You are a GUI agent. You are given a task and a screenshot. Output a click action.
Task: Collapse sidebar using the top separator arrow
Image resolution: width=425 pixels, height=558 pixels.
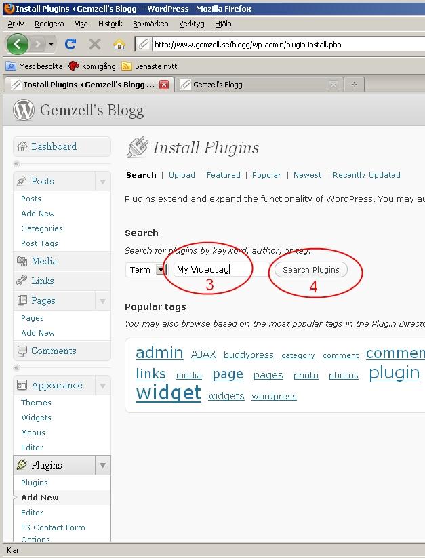coord(16,163)
